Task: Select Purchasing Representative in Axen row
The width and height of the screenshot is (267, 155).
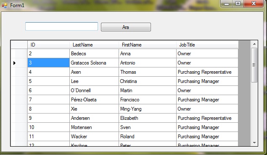Action: click(x=207, y=72)
